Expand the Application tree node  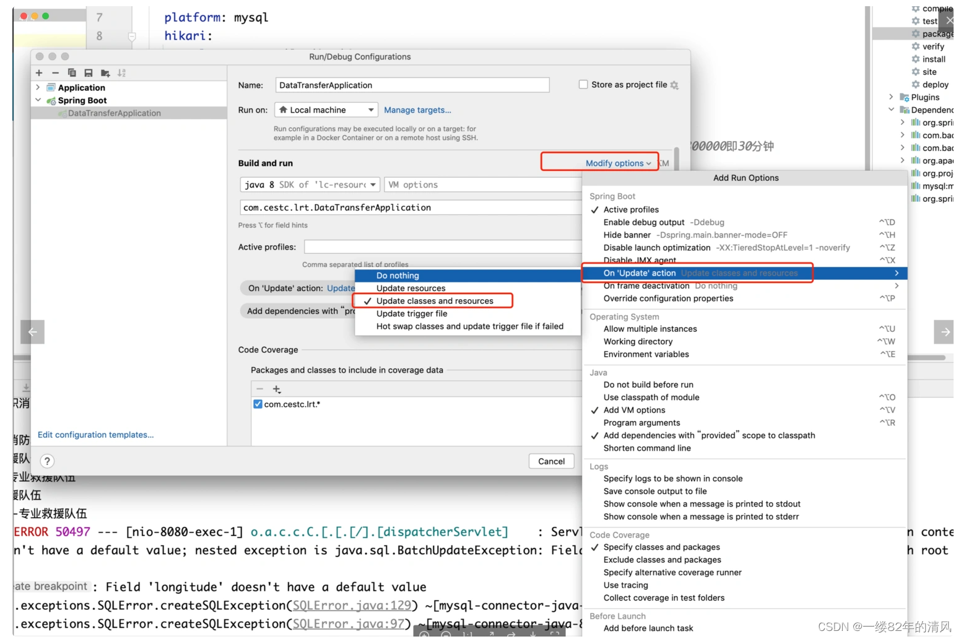tap(38, 88)
